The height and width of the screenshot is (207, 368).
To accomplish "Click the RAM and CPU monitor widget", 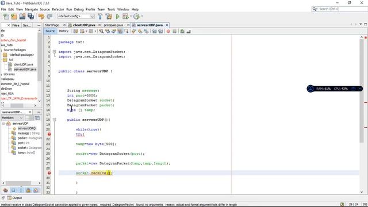I will 335,89.
